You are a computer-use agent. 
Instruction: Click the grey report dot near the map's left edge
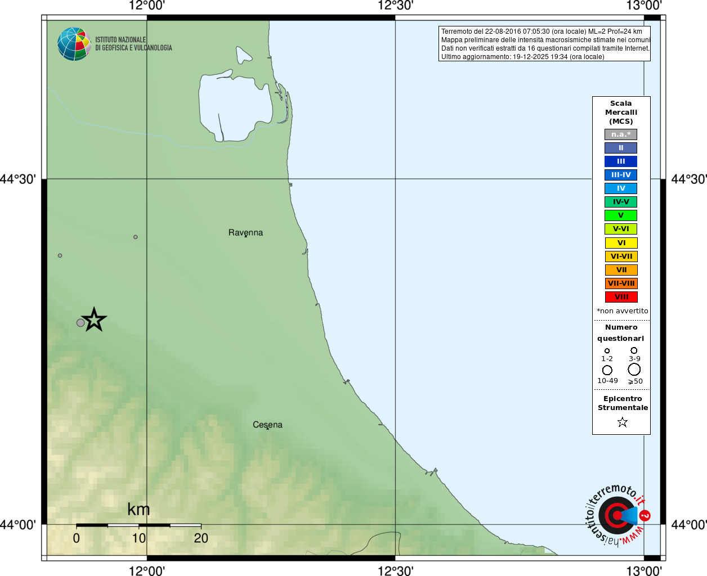coord(60,255)
